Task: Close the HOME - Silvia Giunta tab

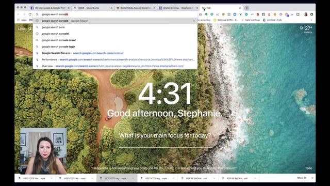Action: [x=111, y=8]
